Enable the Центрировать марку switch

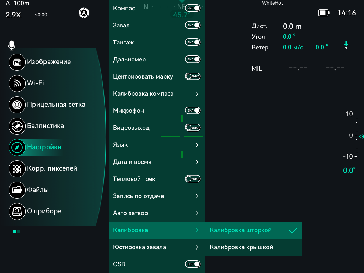coord(193,76)
